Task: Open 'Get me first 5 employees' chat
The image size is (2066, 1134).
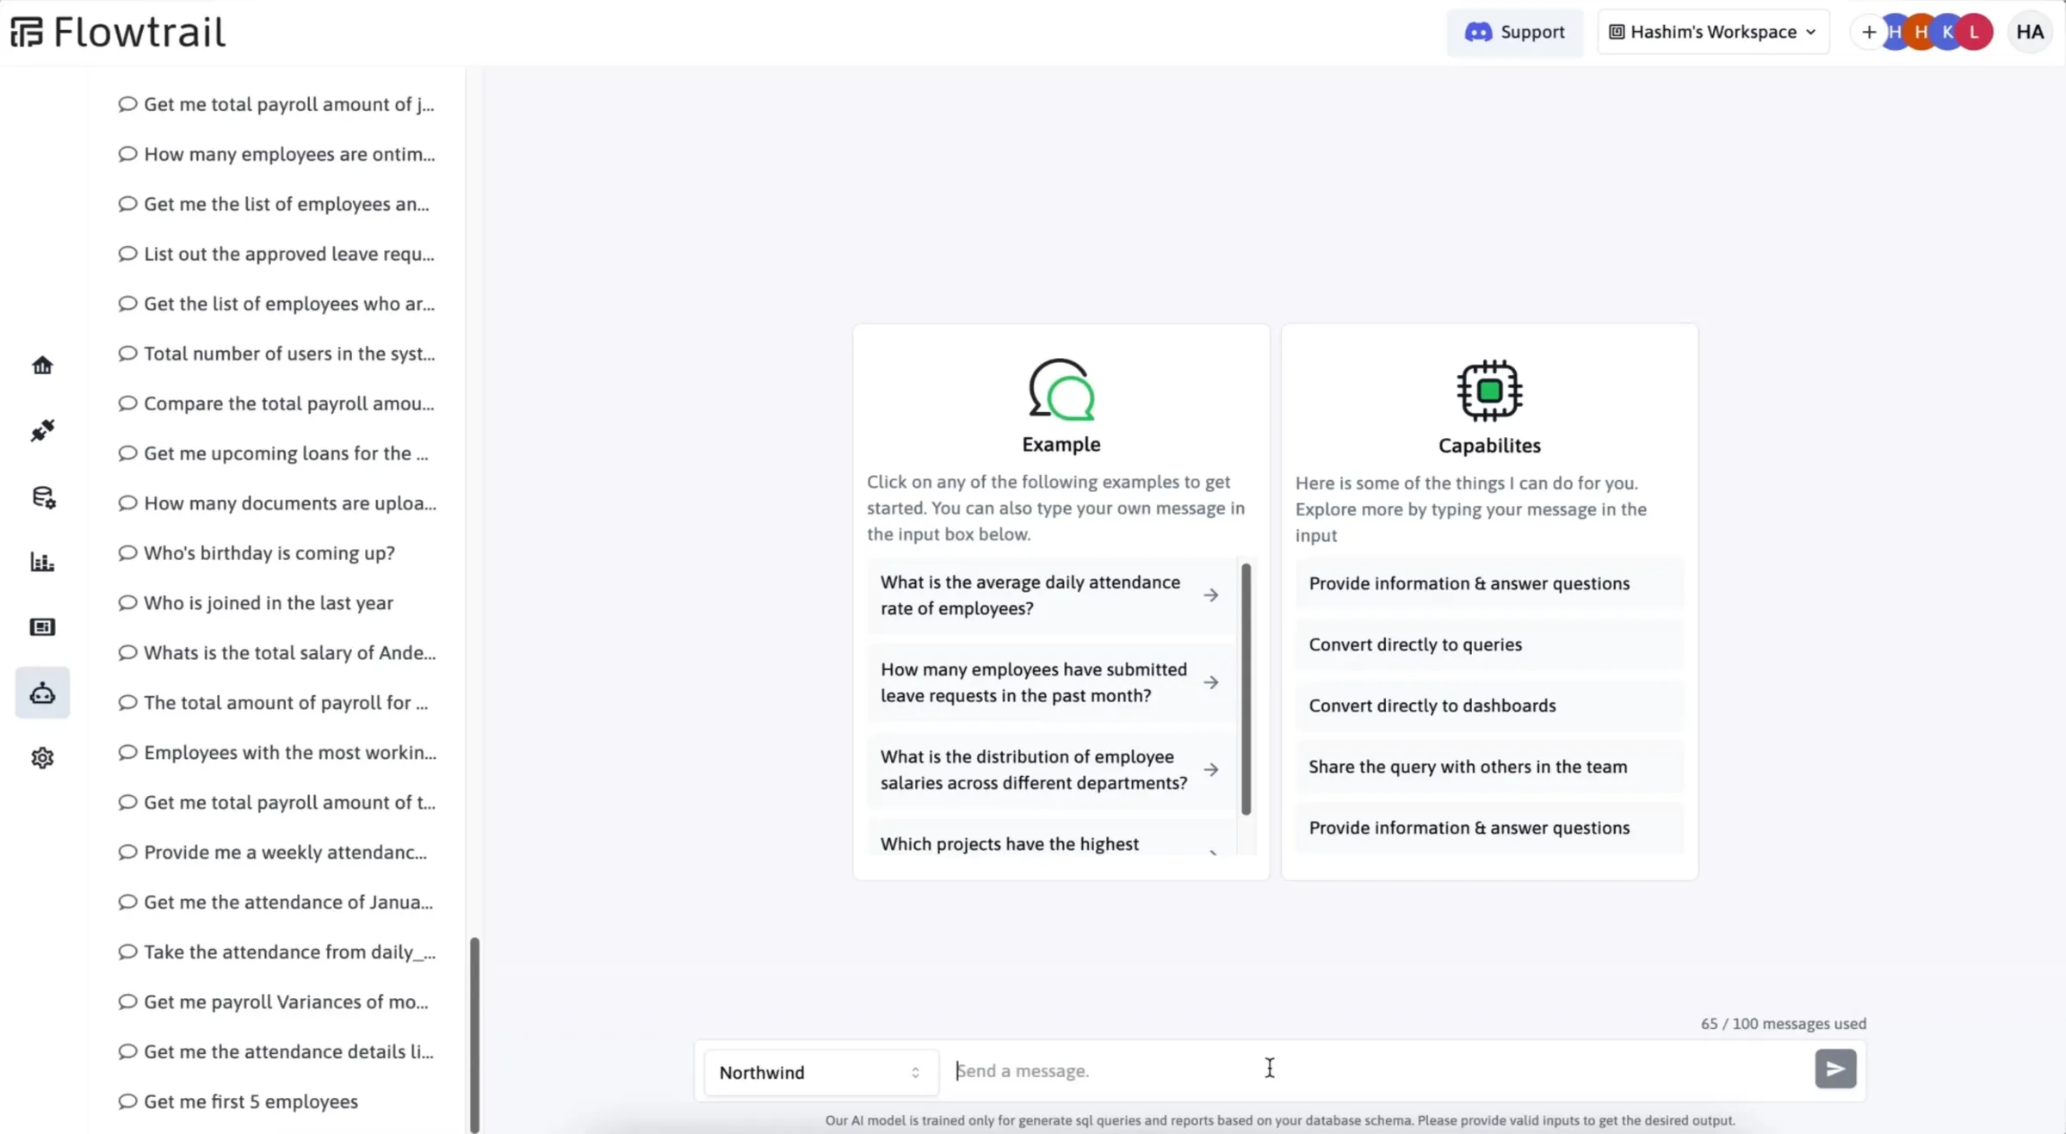Action: pos(250,1101)
